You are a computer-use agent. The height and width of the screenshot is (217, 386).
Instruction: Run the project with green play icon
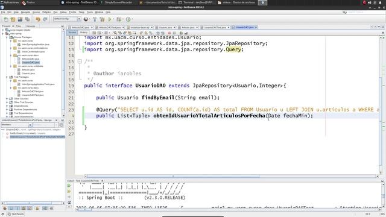tap(110, 19)
